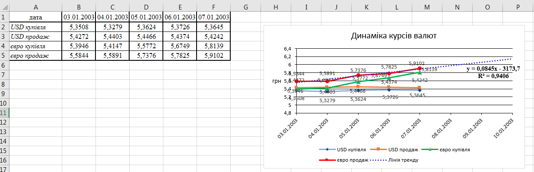Click table cell with value 5,4272
534x172 pixels.
pyautogui.click(x=79, y=36)
